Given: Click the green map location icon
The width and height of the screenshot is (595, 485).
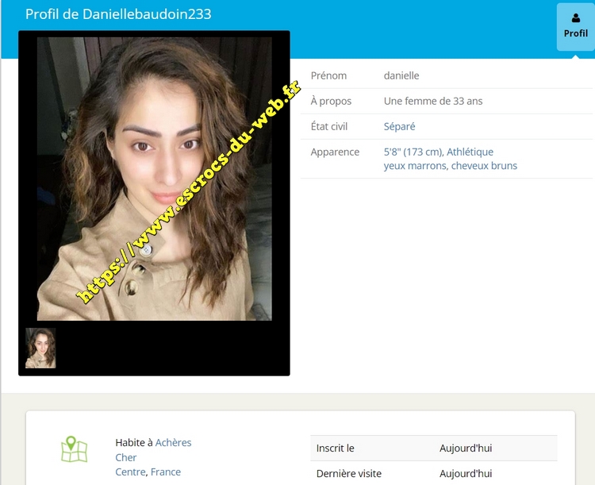Looking at the screenshot, I should [74, 449].
